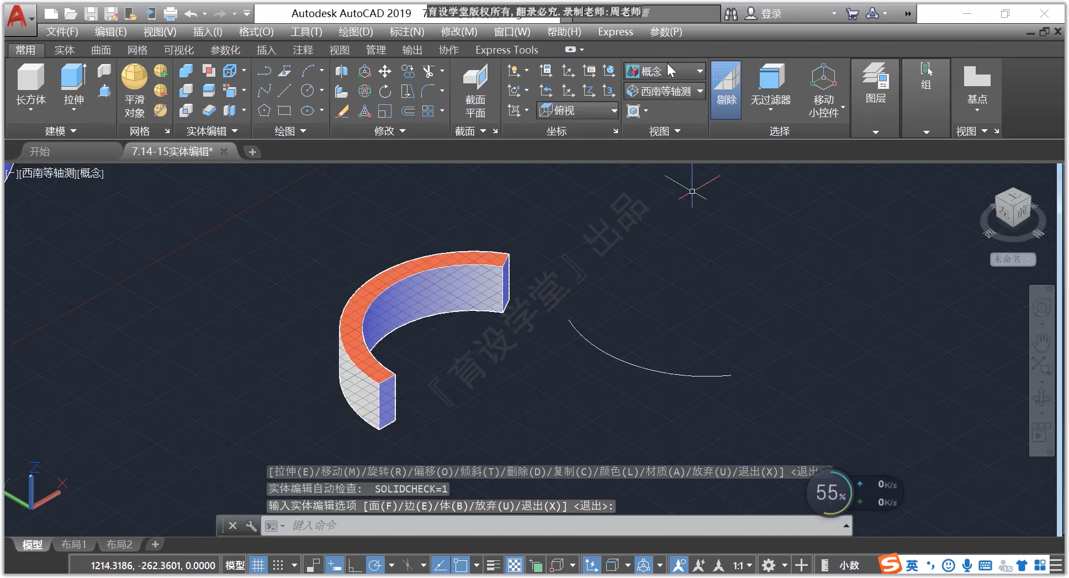Image resolution: width=1069 pixels, height=578 pixels.
Task: Click the 移动小控件 move gizmo tool
Action: (823, 91)
